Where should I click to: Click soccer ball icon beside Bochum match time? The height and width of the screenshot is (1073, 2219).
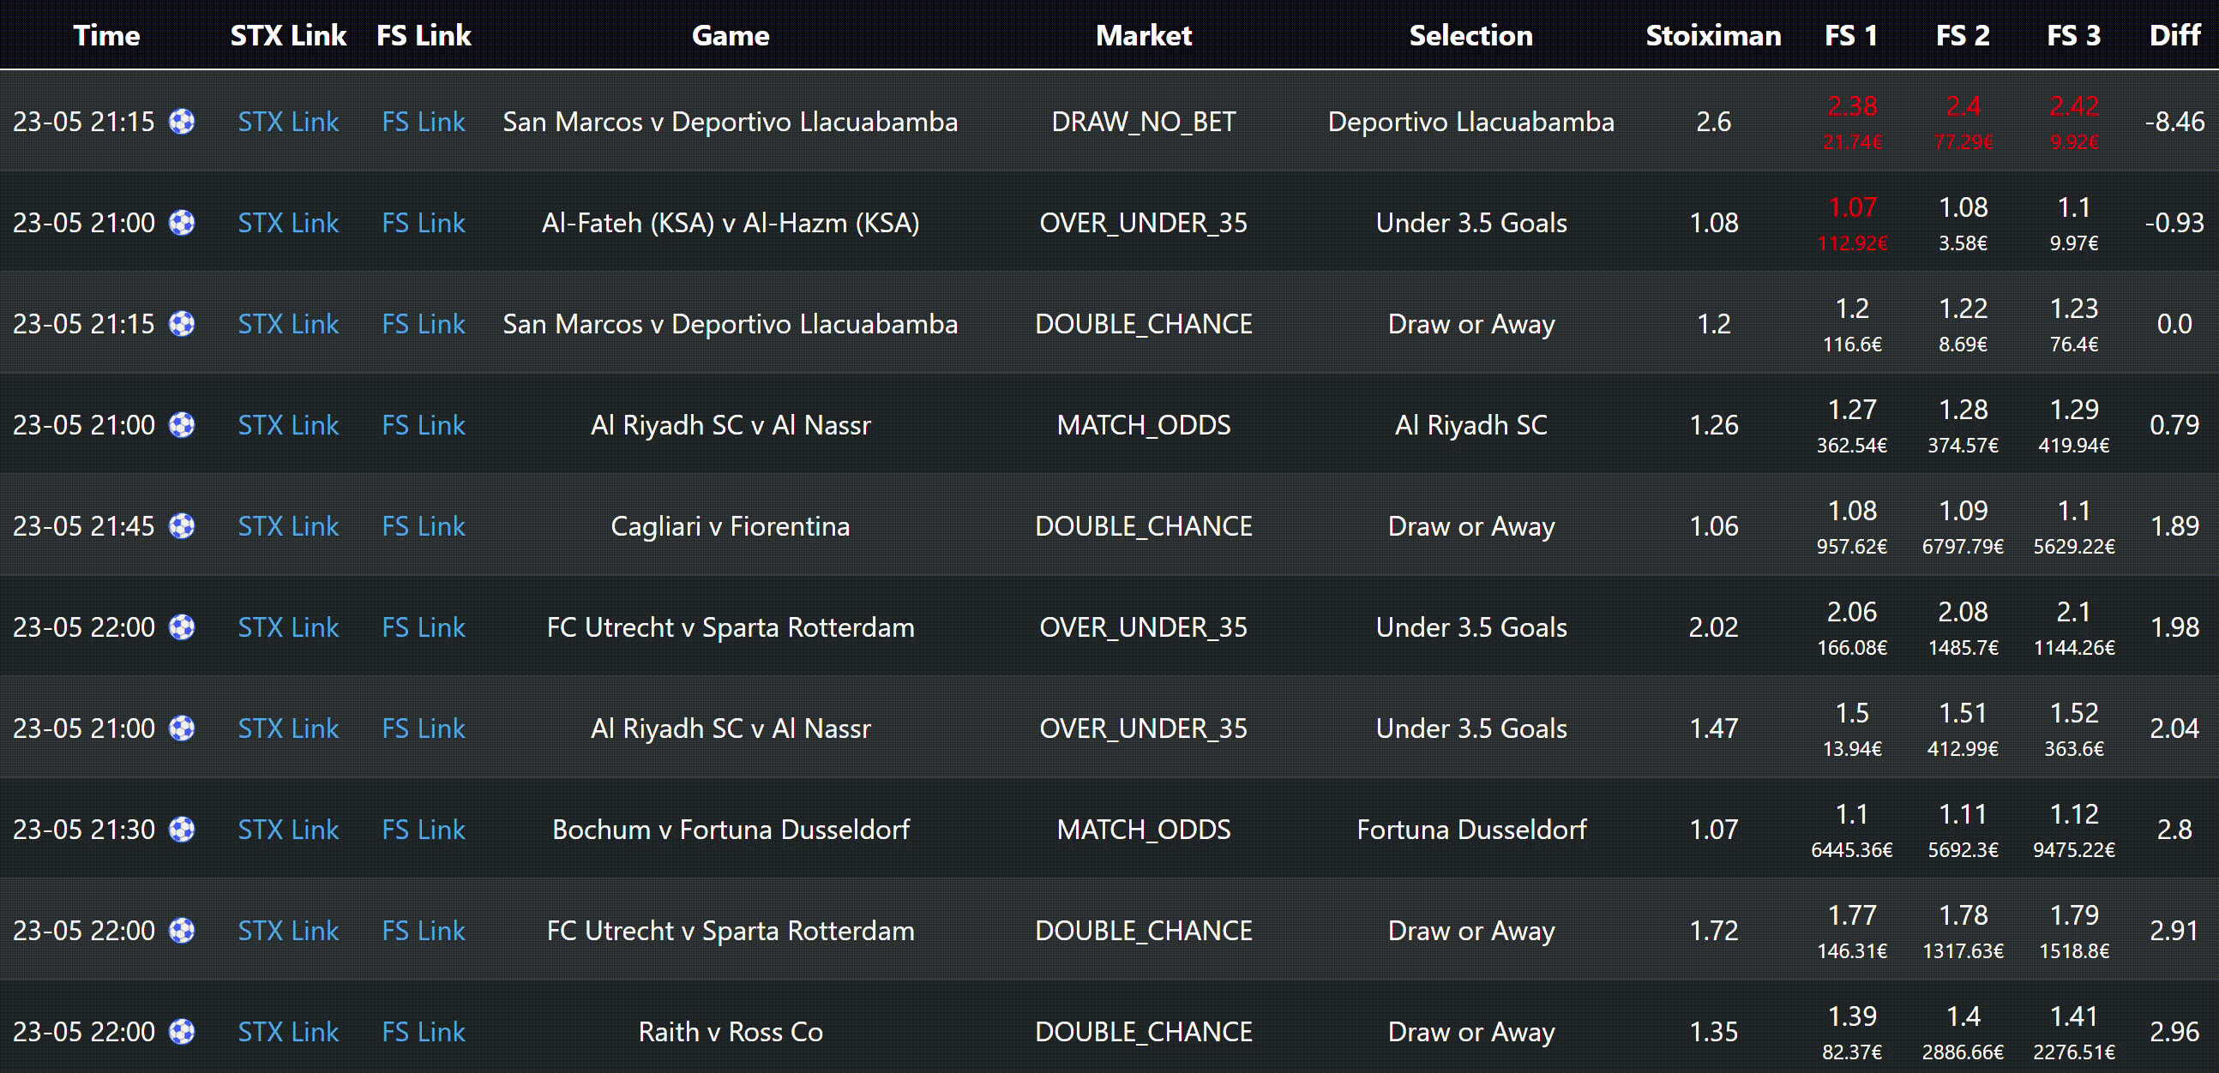[182, 830]
